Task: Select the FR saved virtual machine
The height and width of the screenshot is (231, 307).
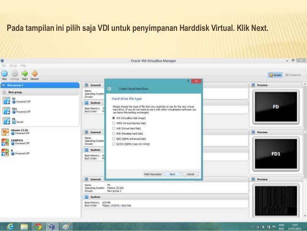Action: tap(40, 121)
